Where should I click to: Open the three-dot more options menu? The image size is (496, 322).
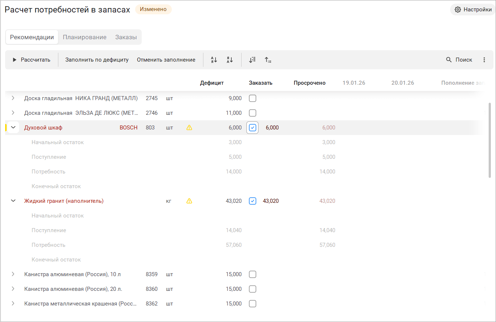(x=484, y=60)
